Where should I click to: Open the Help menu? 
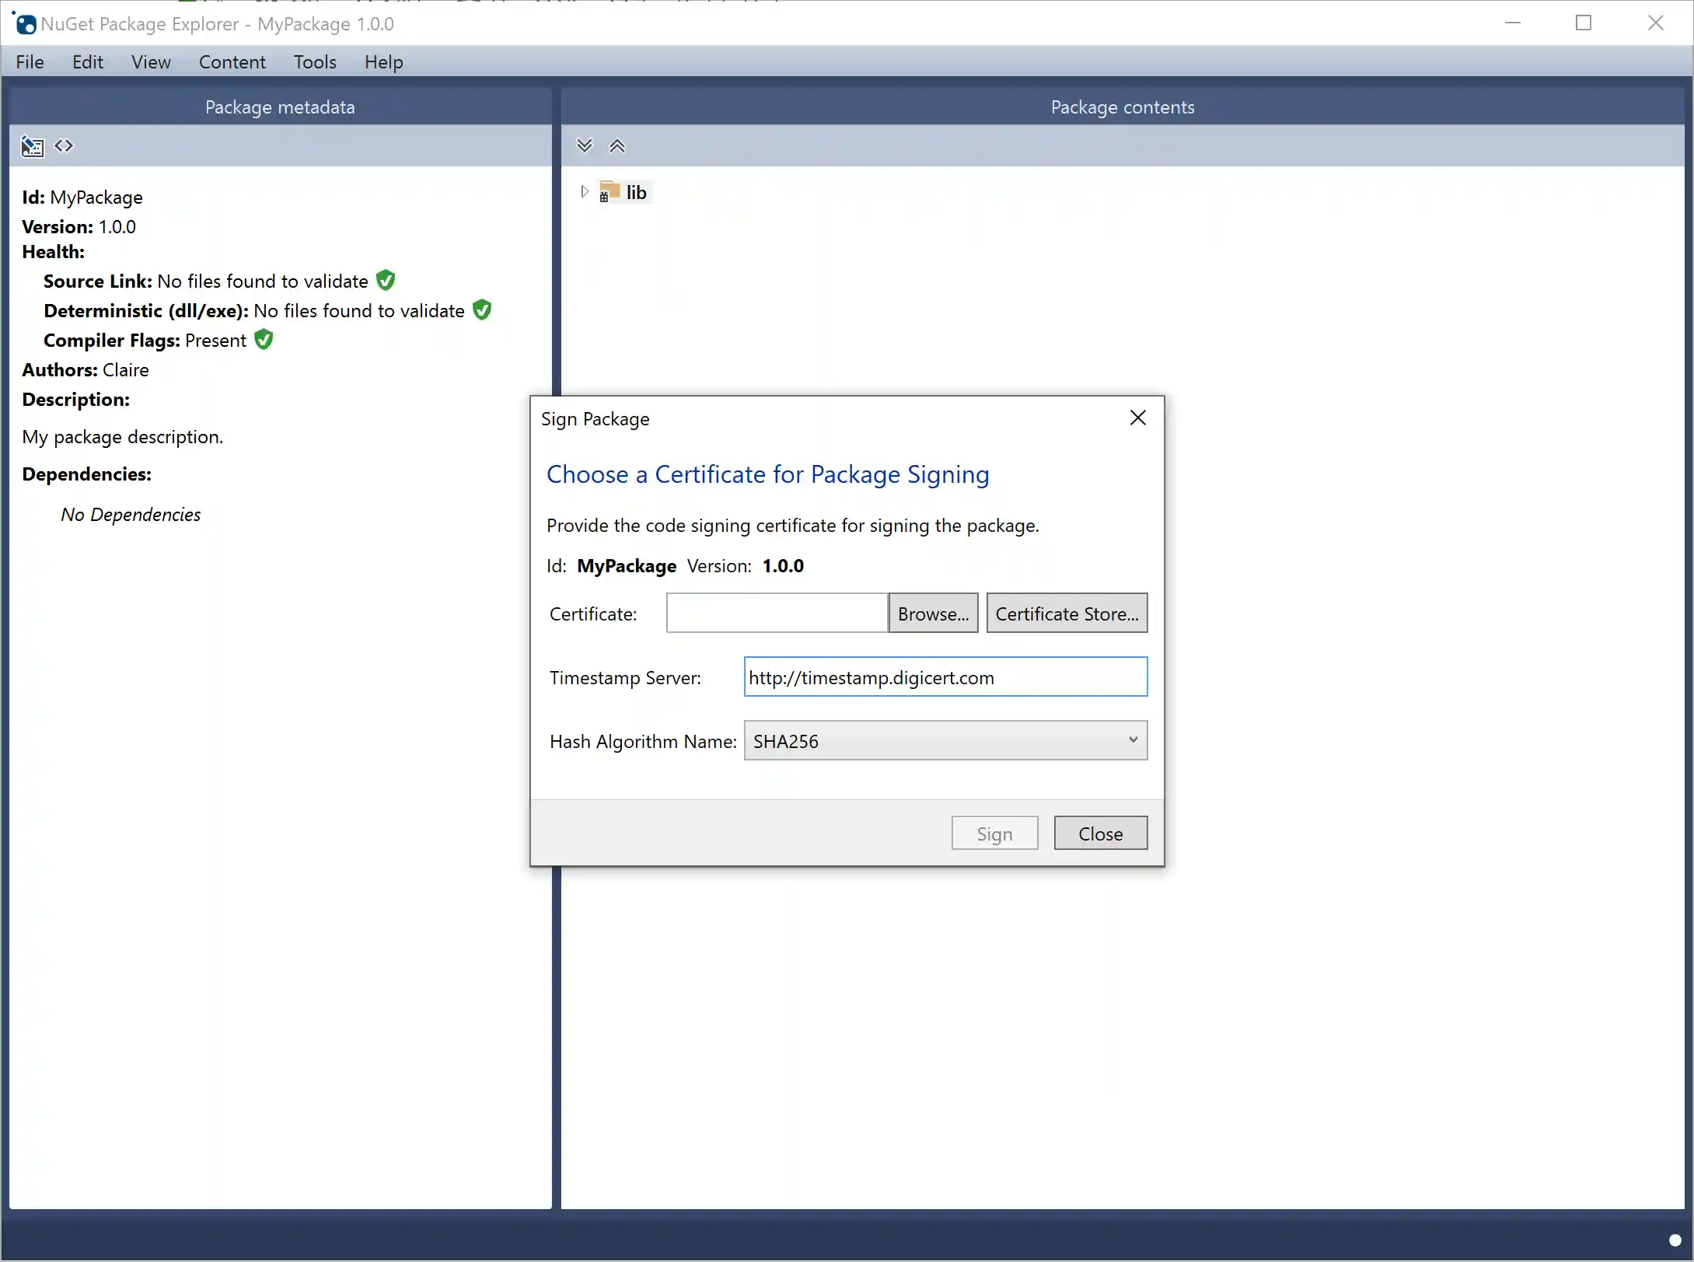pyautogui.click(x=382, y=61)
